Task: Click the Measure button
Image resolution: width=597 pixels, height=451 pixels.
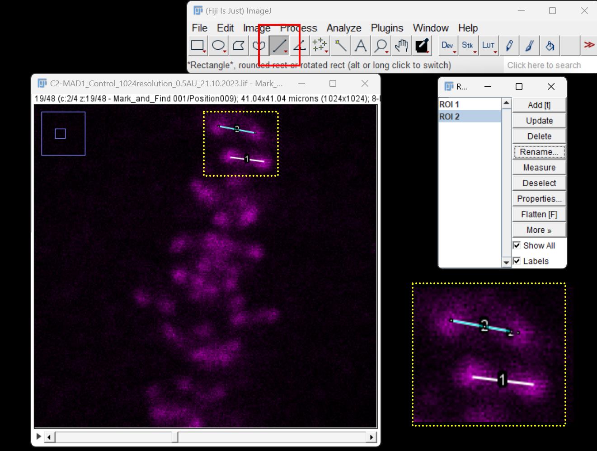Action: (539, 168)
